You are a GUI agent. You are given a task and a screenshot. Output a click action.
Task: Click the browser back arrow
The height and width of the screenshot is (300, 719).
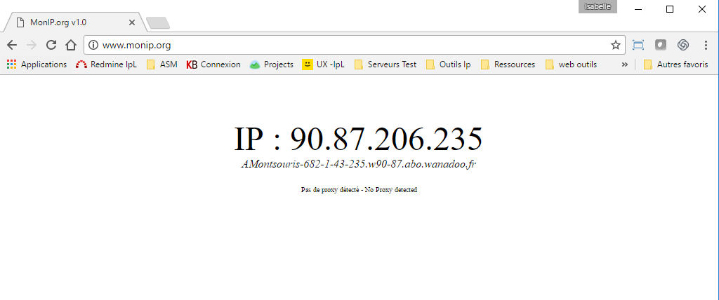[x=12, y=45]
